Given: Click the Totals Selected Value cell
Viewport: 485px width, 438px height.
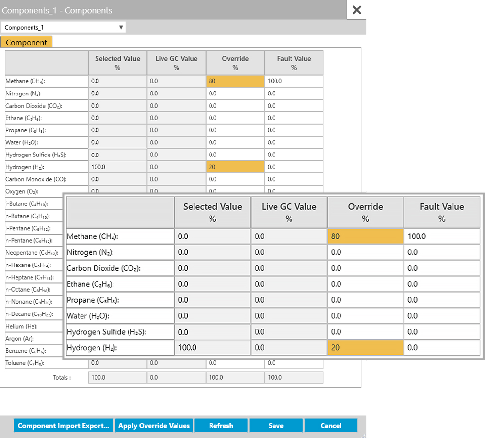Looking at the screenshot, I should tap(117, 377).
